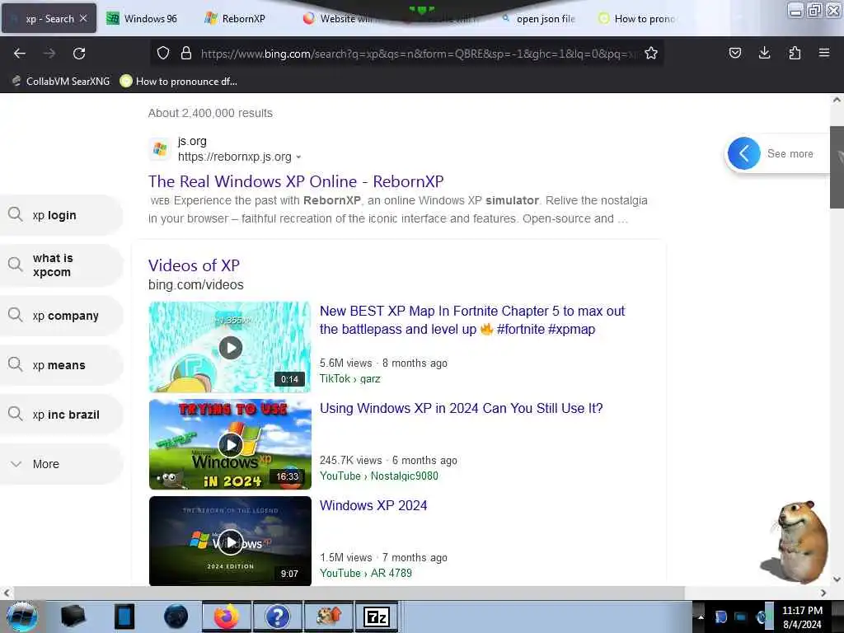This screenshot has height=633, width=844.
Task: Open the shield tracking protection icon
Action: tap(163, 53)
